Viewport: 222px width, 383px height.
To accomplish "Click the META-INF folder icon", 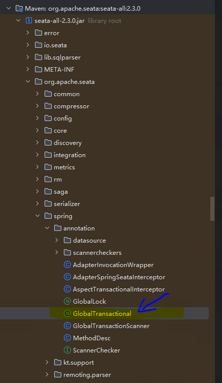I will [39, 70].
